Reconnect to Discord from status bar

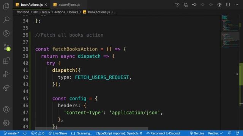tap(163, 133)
